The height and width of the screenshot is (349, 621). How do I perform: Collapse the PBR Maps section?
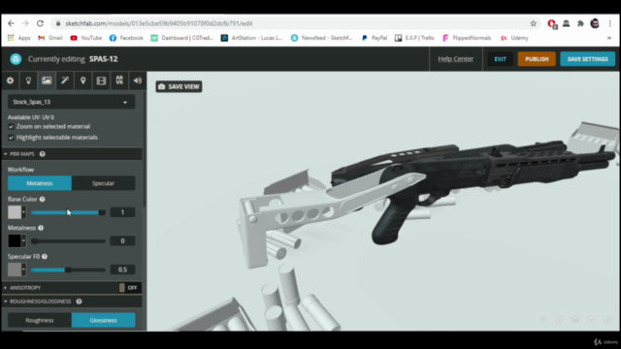6,154
